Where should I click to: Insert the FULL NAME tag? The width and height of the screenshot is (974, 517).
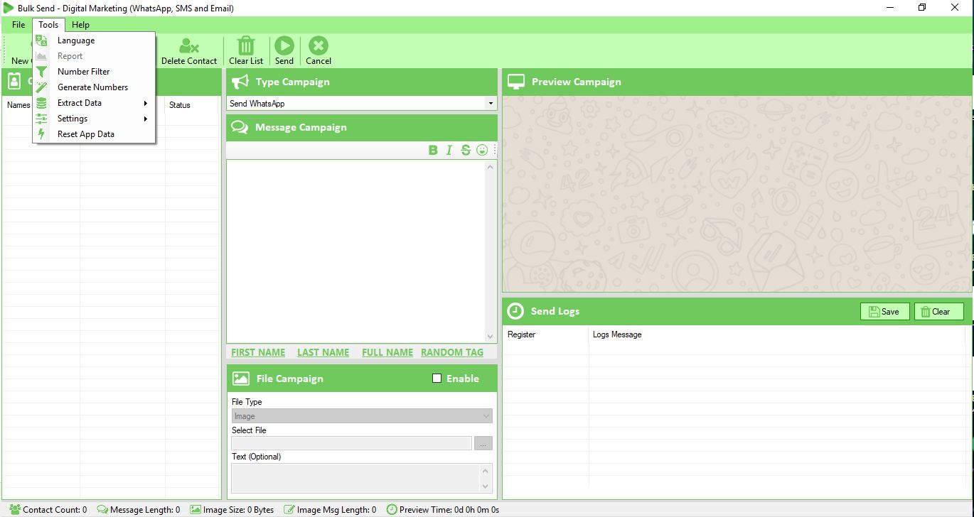(x=387, y=352)
